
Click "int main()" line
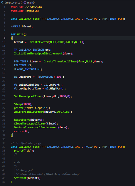(19, 34)
